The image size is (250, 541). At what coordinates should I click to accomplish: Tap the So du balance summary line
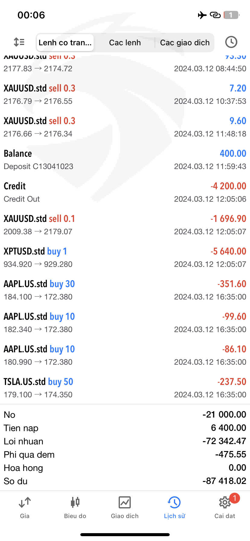pyautogui.click(x=125, y=481)
